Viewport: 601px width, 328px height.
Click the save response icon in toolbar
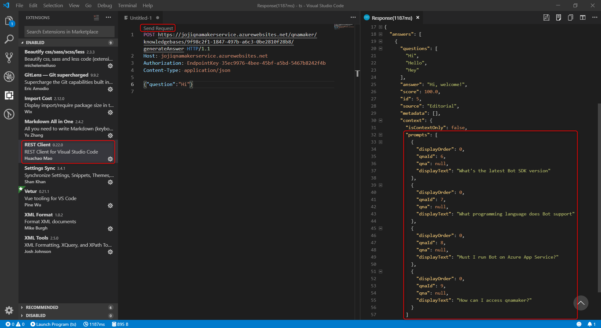546,18
